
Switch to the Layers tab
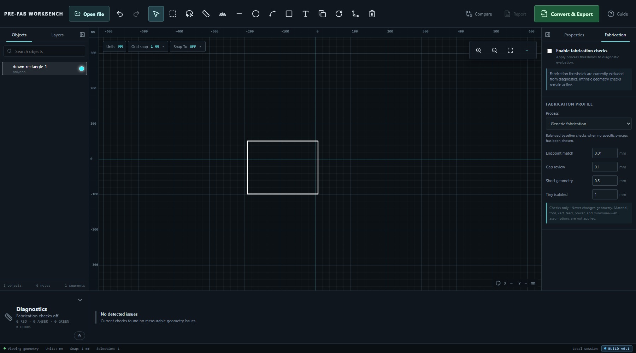[57, 35]
